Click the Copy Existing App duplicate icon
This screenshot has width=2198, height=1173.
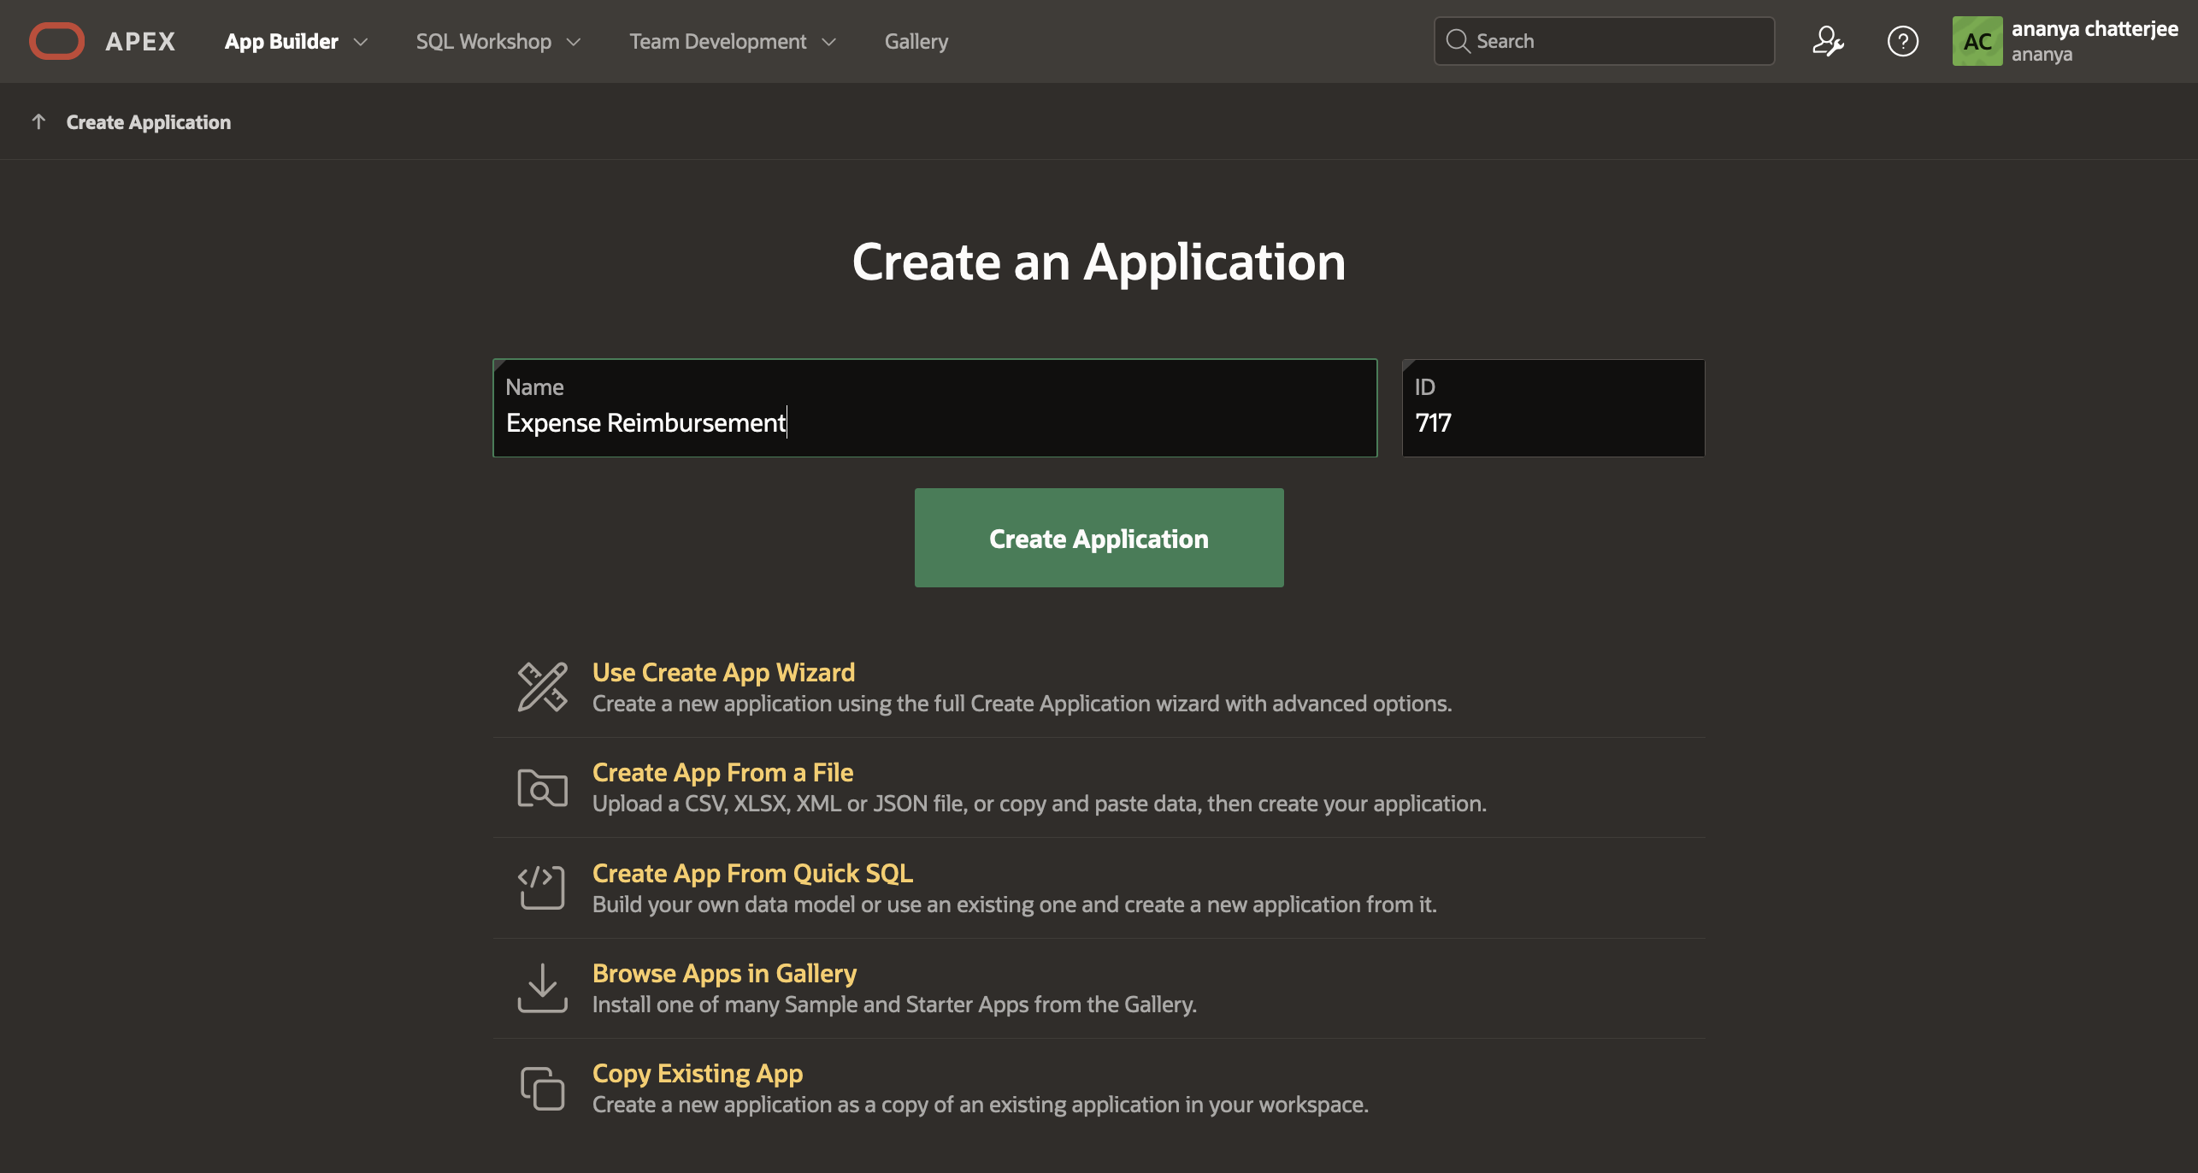click(x=542, y=1088)
